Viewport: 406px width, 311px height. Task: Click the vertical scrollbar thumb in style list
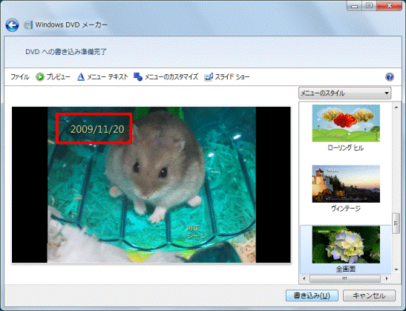click(396, 223)
